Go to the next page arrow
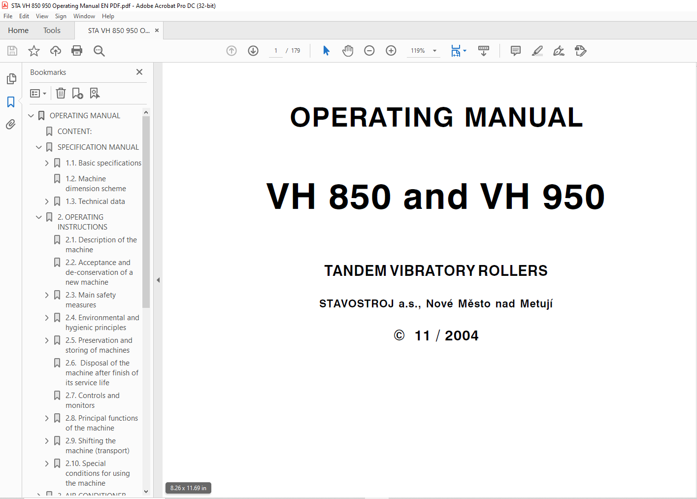The width and height of the screenshot is (697, 499). pyautogui.click(x=253, y=51)
